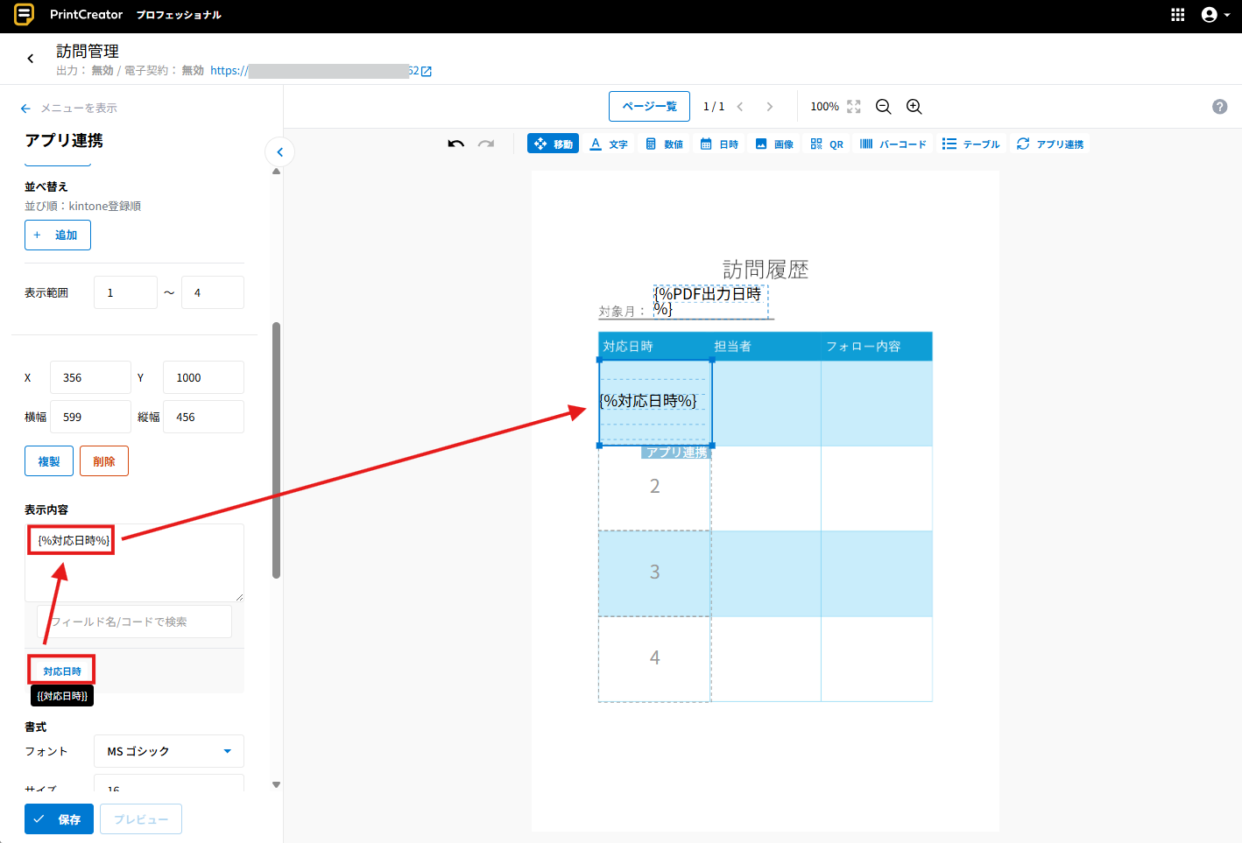Click the 保存 save button
This screenshot has width=1242, height=843.
pos(59,819)
